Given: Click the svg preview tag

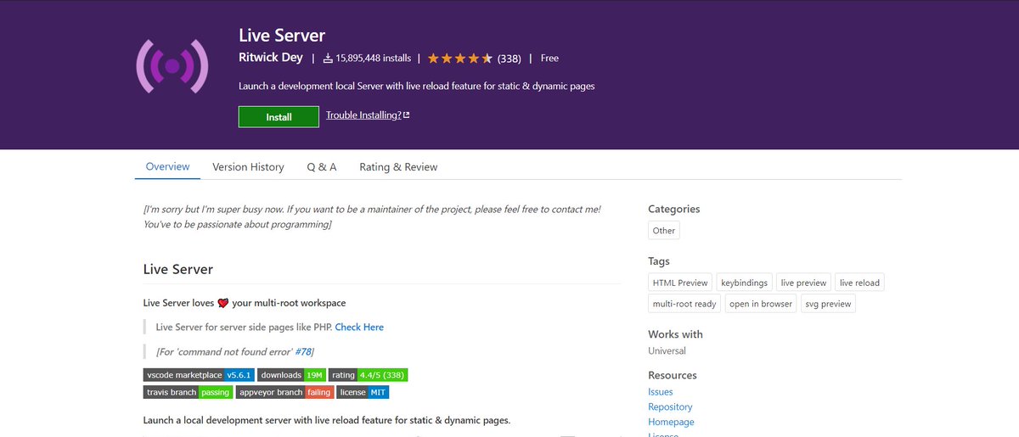Looking at the screenshot, I should tap(828, 304).
